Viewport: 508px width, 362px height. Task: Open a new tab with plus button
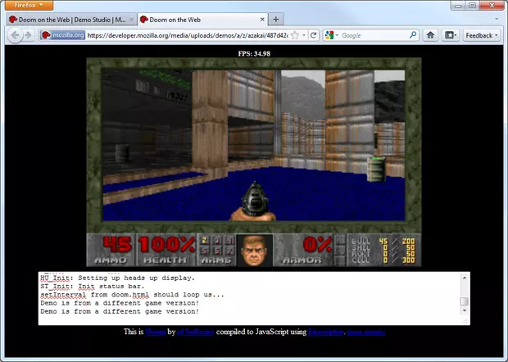click(275, 20)
